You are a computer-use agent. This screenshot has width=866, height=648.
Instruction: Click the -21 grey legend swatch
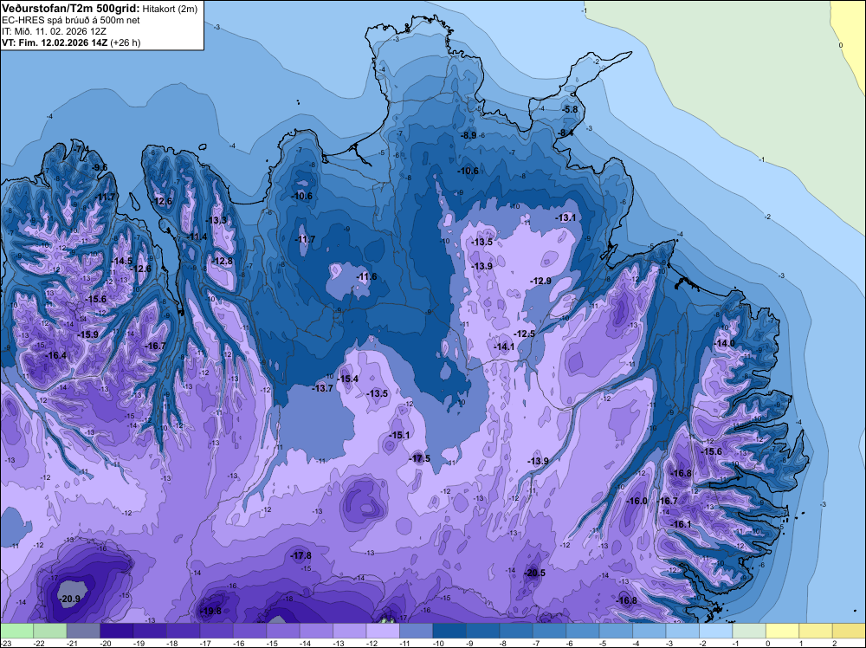(x=83, y=631)
